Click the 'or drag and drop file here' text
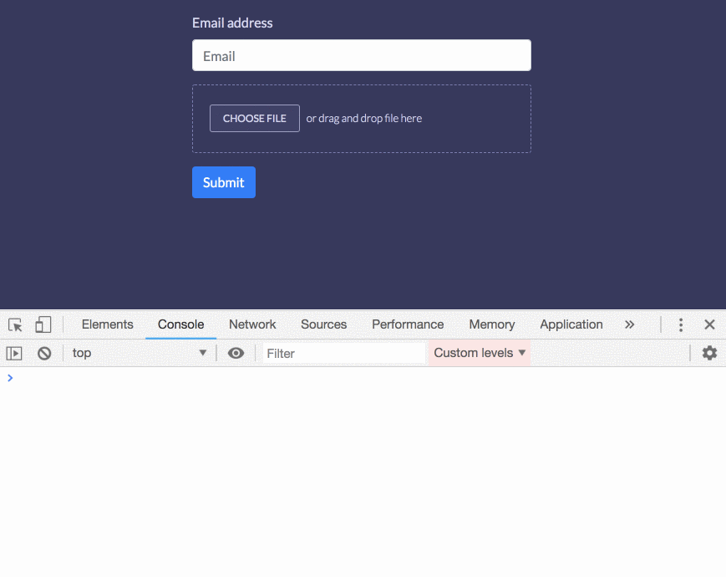 [x=364, y=119]
